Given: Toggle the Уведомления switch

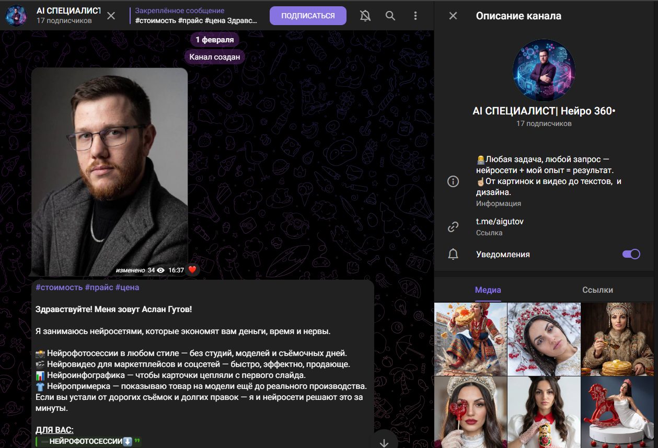Looking at the screenshot, I should pyautogui.click(x=631, y=254).
